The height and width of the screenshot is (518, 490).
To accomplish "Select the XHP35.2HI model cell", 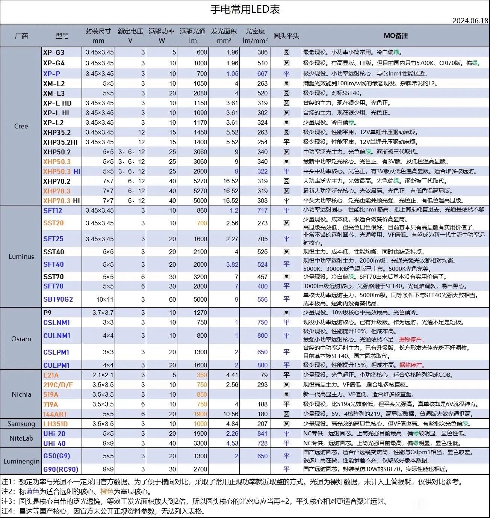I will 62,142.
